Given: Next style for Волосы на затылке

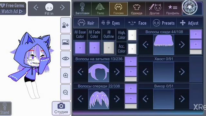Looking at the screenshot, I should pos(117,72).
